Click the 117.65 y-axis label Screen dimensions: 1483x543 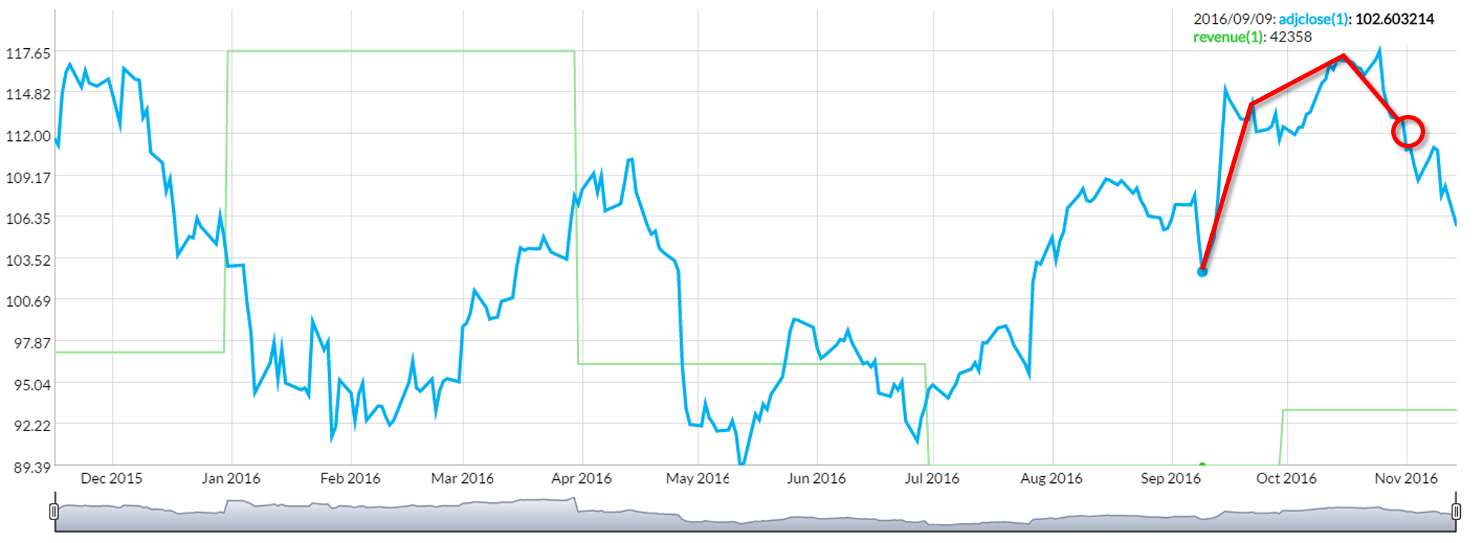pos(28,53)
